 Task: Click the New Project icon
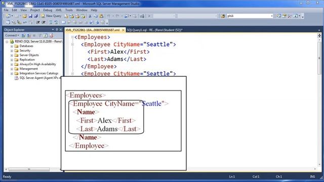[8, 16]
